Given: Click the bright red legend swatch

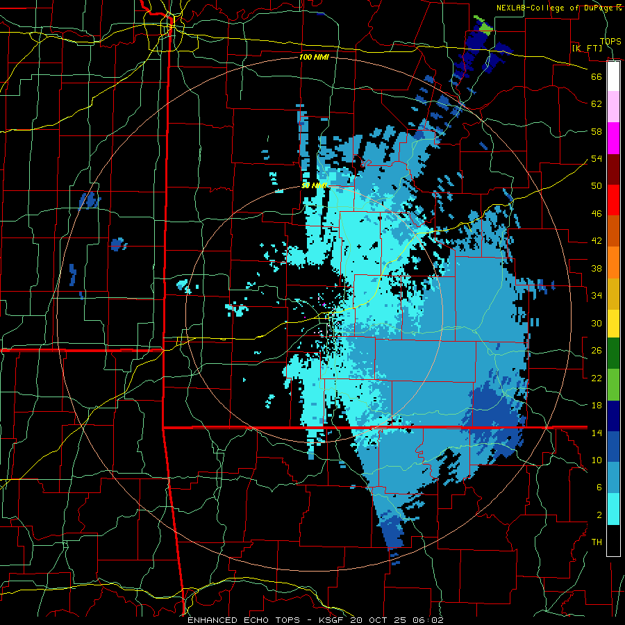Looking at the screenshot, I should (613, 200).
